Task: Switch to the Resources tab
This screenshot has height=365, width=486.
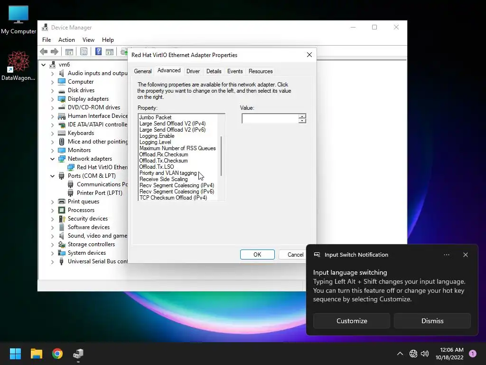Action: tap(261, 71)
